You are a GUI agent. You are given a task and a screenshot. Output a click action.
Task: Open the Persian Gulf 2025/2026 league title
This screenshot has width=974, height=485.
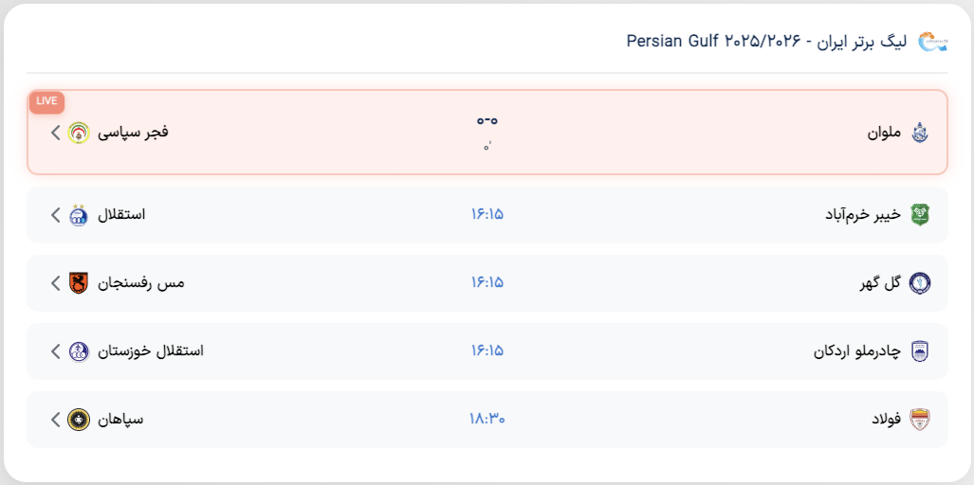click(766, 42)
